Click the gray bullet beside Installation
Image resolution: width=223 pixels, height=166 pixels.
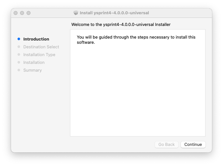[19, 62]
